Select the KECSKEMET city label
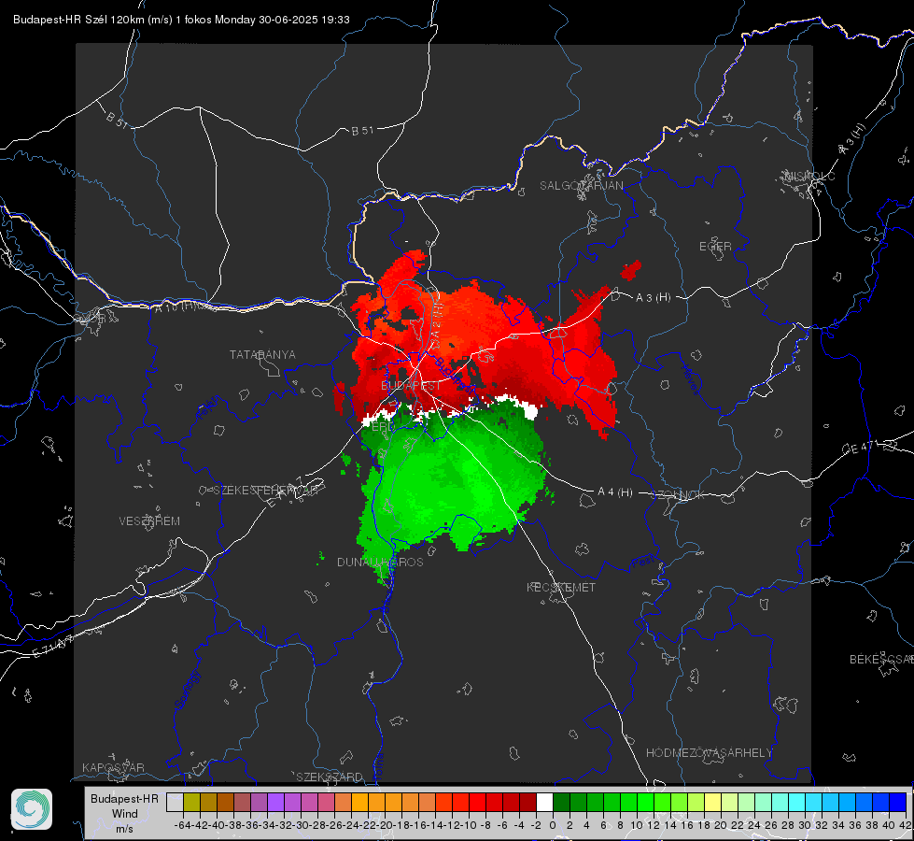 pos(561,587)
